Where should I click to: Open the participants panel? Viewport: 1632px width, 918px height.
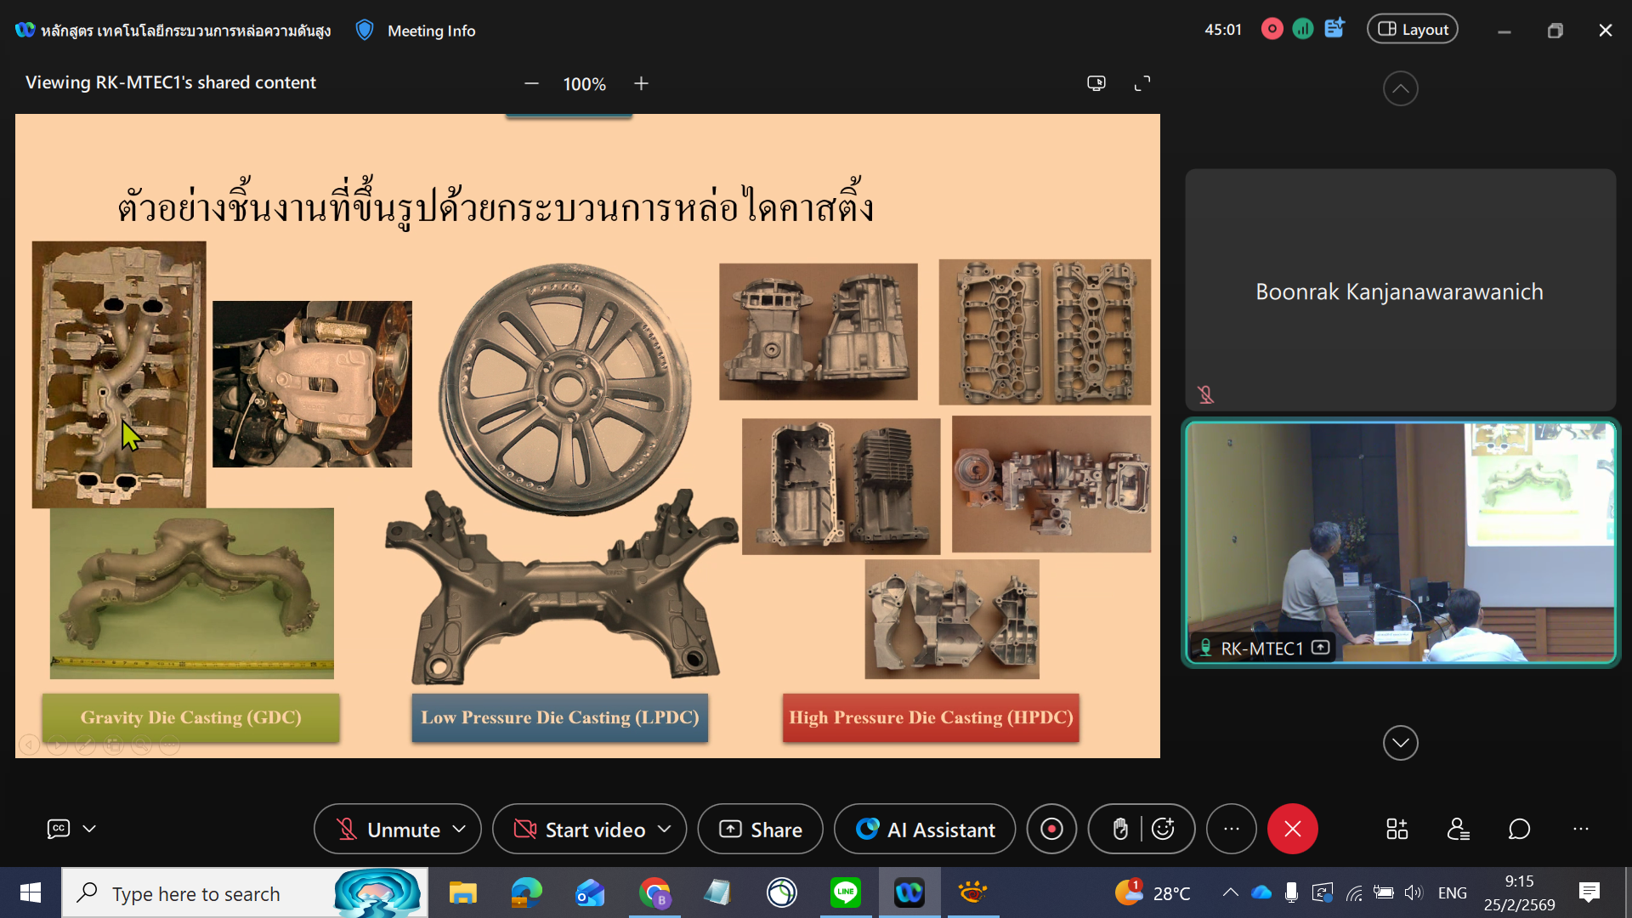pyautogui.click(x=1458, y=829)
